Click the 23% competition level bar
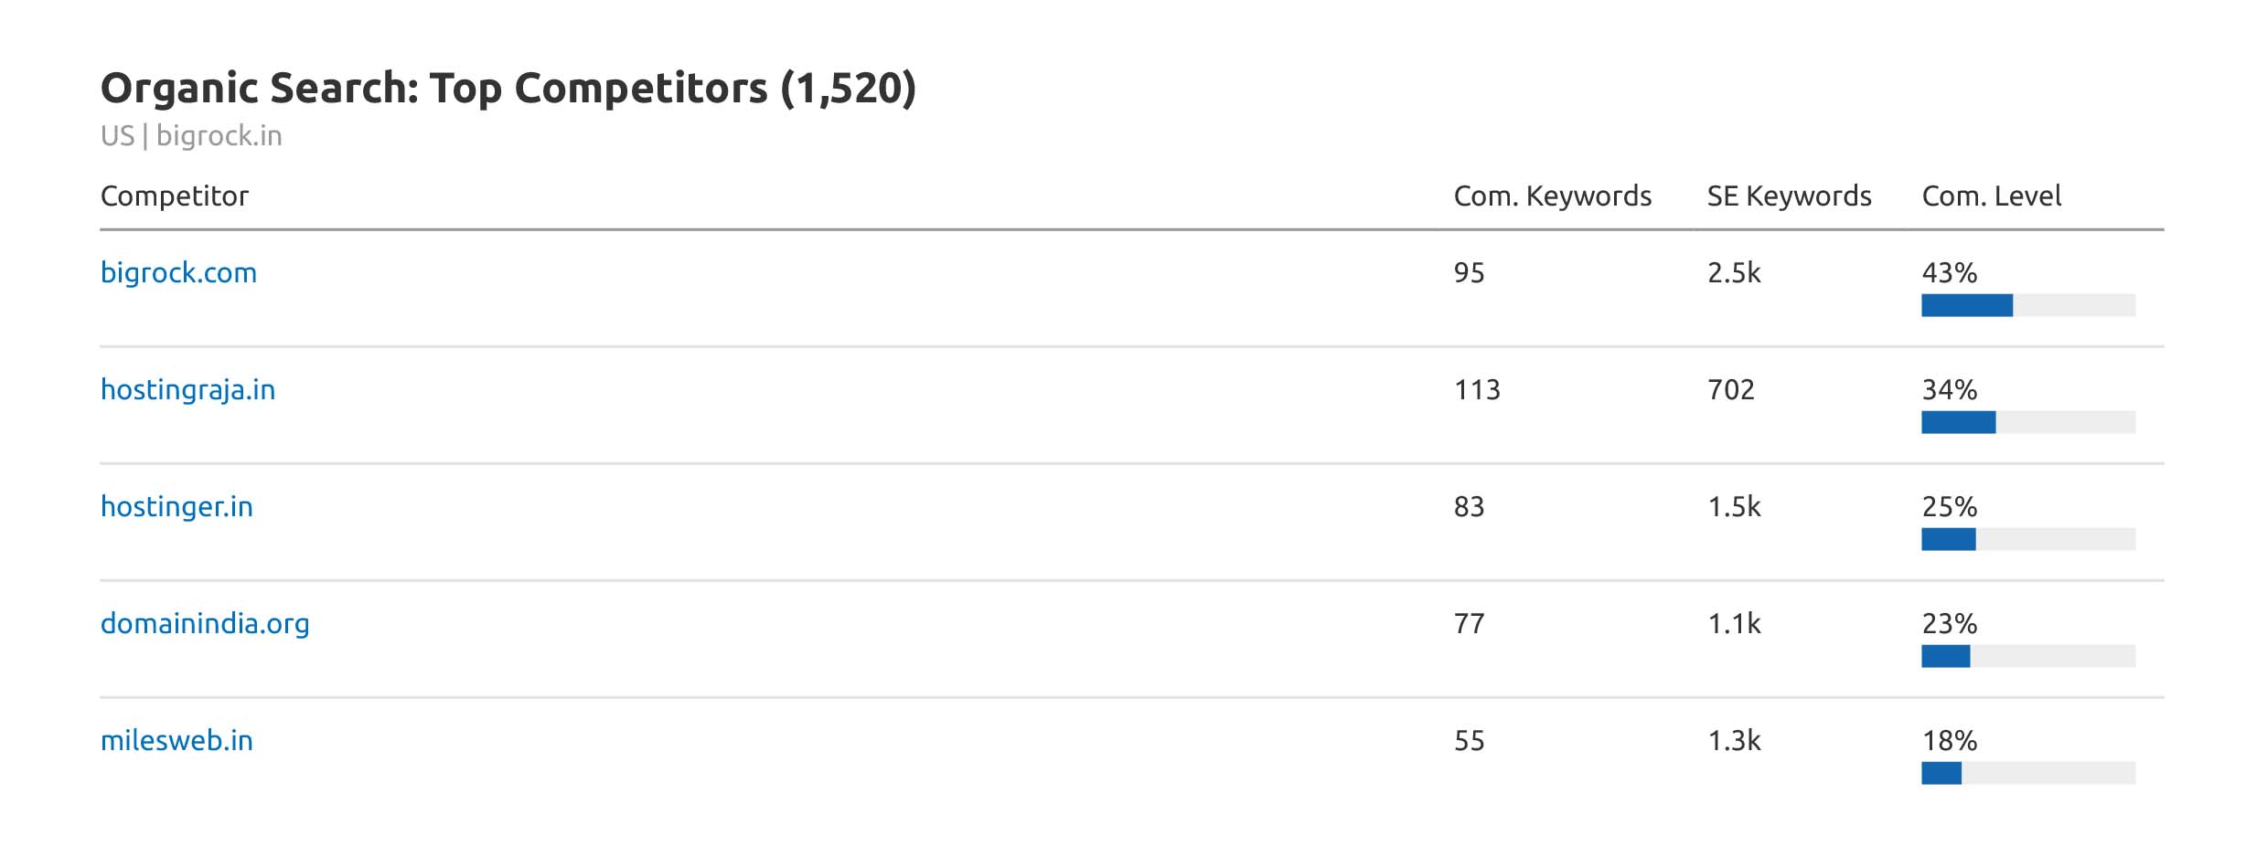This screenshot has width=2267, height=868. point(2027,656)
